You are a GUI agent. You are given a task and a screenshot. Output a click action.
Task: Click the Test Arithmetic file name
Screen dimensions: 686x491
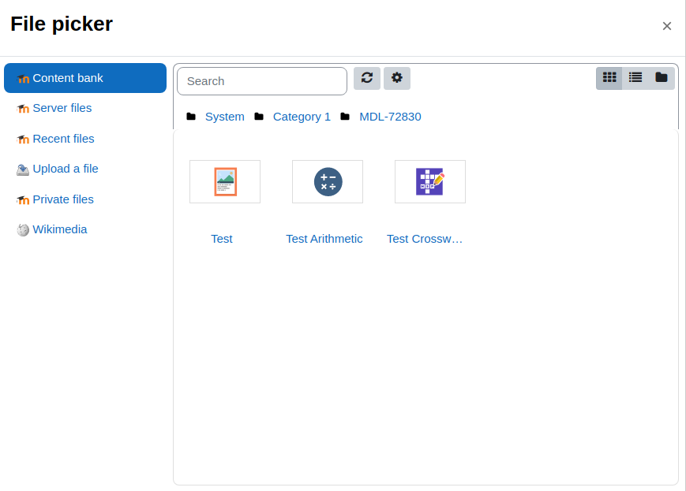coord(324,239)
